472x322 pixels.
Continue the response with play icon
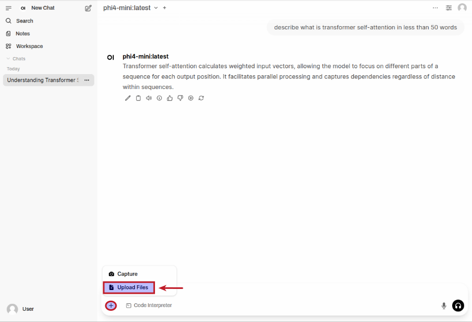[x=191, y=98]
